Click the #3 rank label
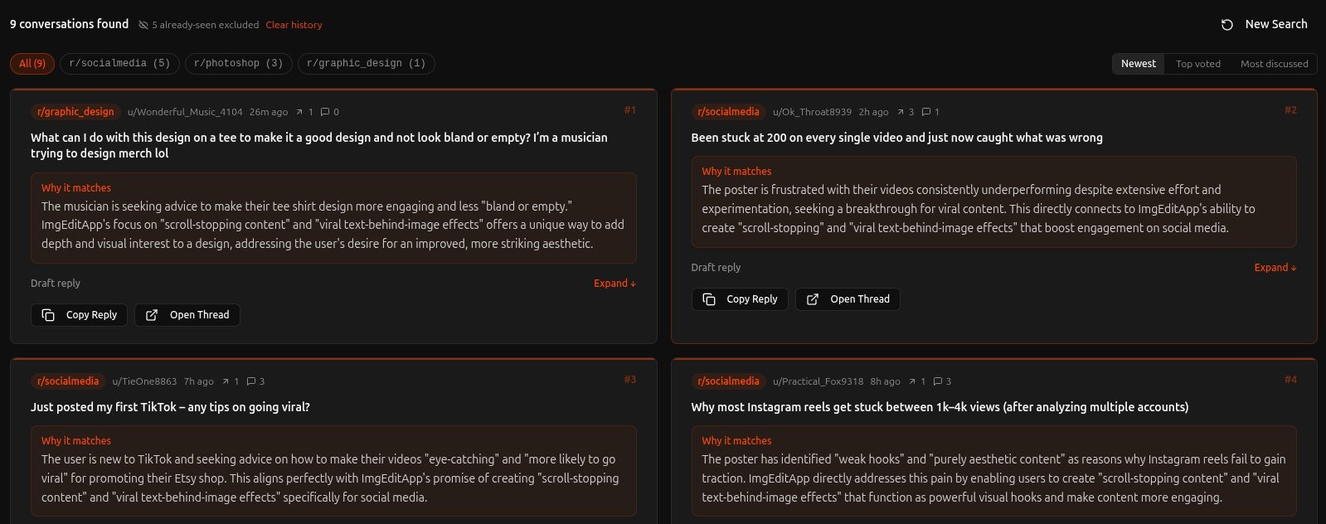Screen dimensions: 1326x524 [630, 380]
